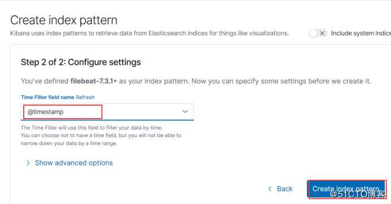Expand the chevron next to Show advanced options

coord(28,163)
